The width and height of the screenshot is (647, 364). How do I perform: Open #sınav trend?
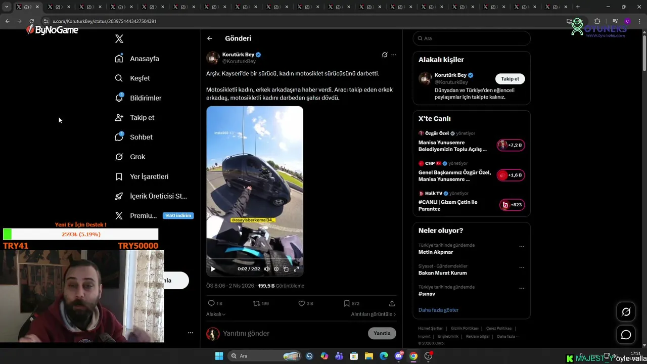[x=427, y=294]
